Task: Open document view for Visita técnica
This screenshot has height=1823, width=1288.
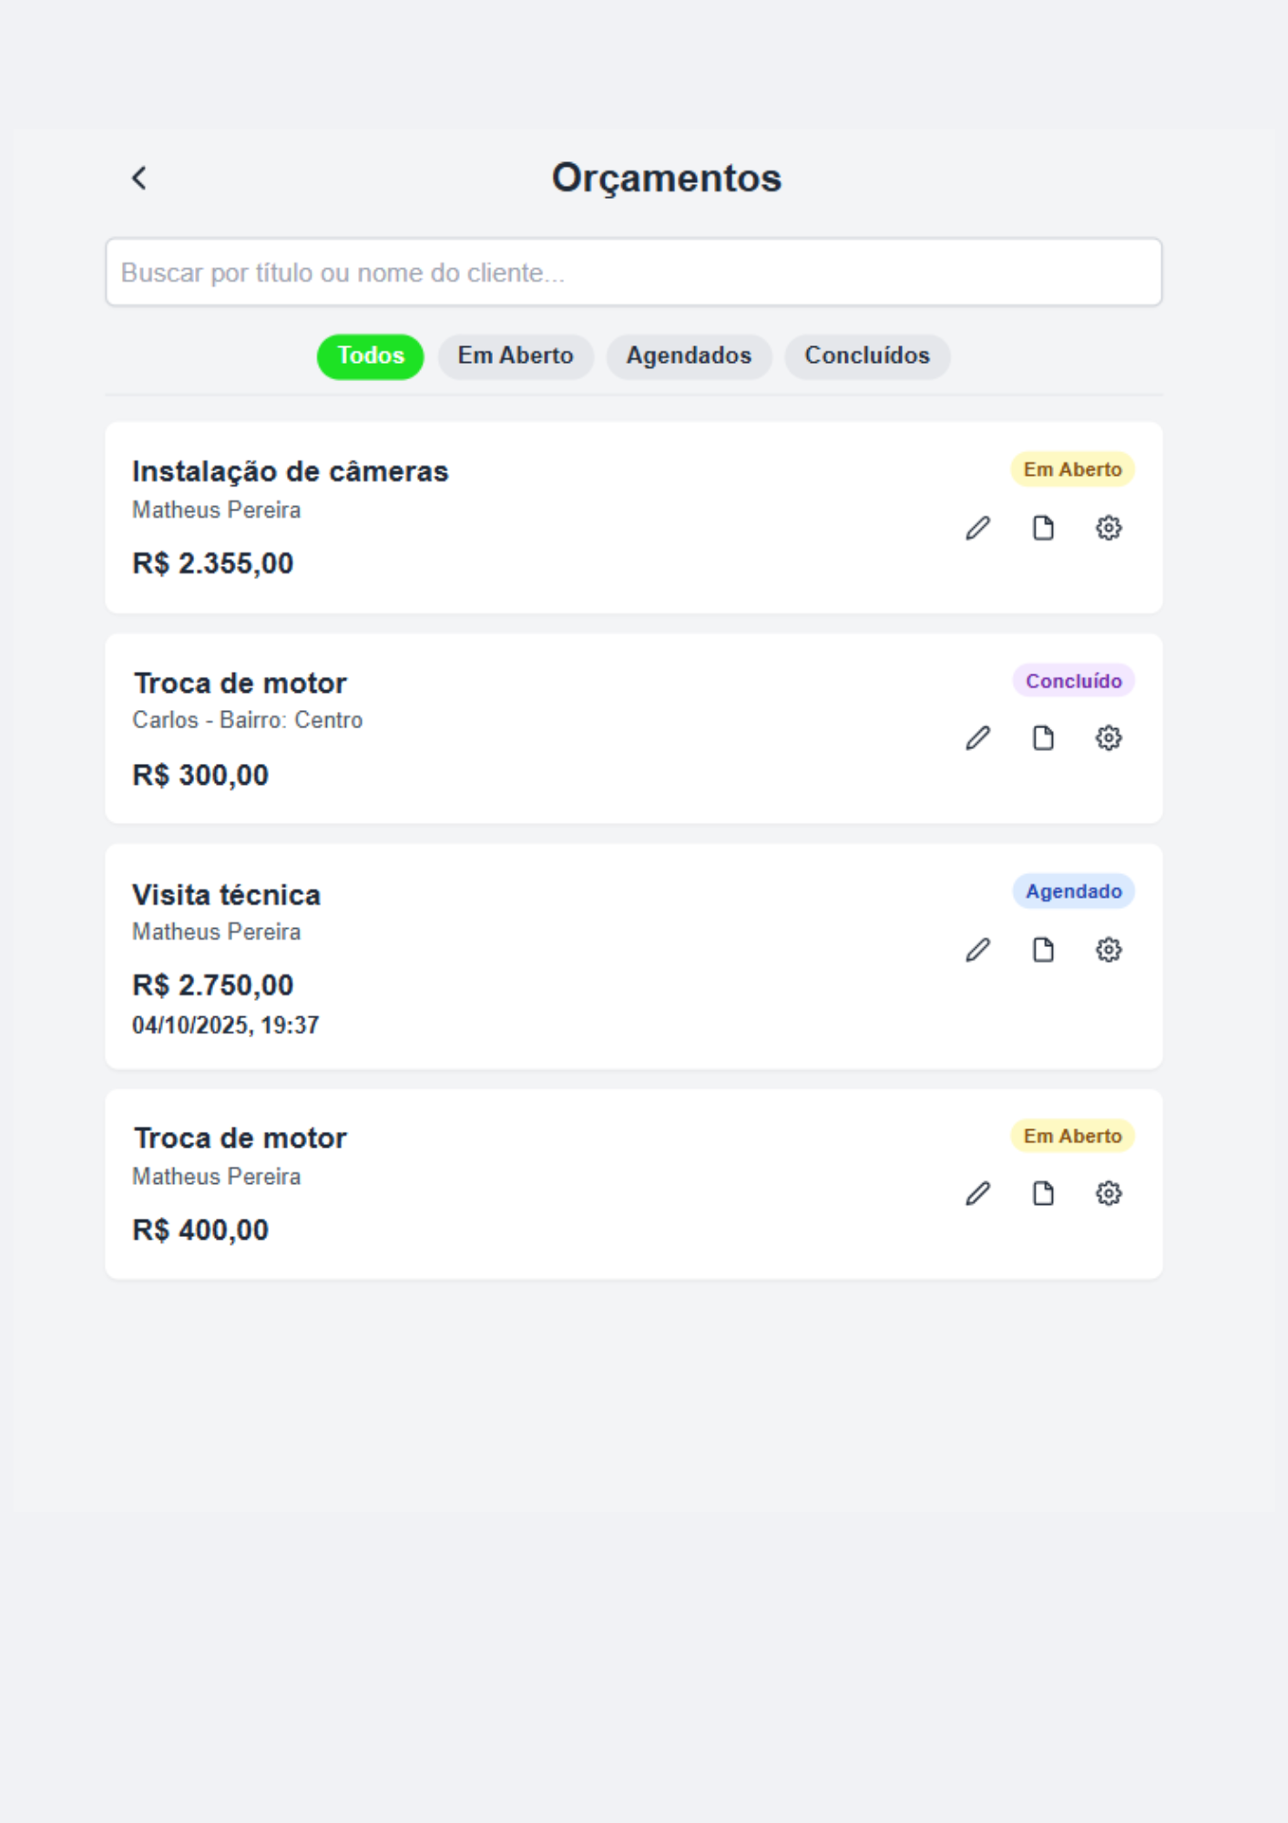Action: (1043, 950)
